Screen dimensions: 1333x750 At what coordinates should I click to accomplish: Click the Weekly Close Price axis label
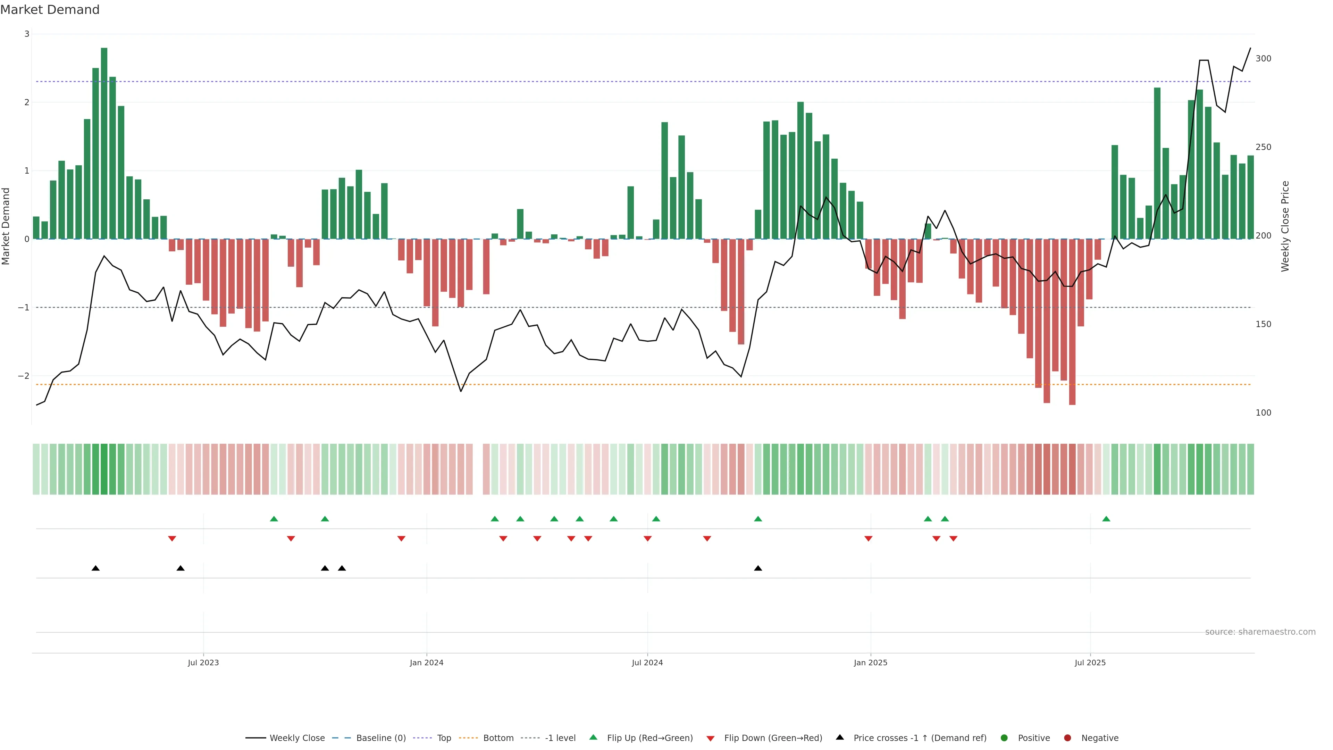pyautogui.click(x=1285, y=226)
